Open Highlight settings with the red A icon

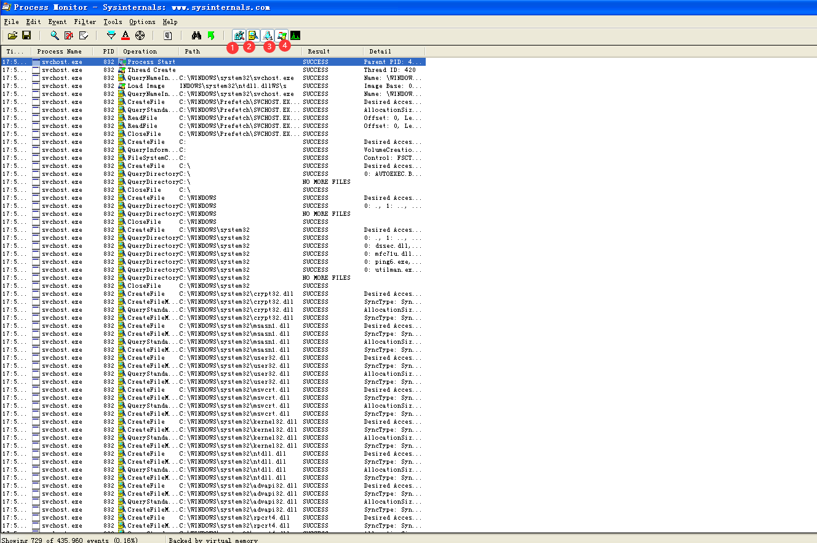[126, 36]
